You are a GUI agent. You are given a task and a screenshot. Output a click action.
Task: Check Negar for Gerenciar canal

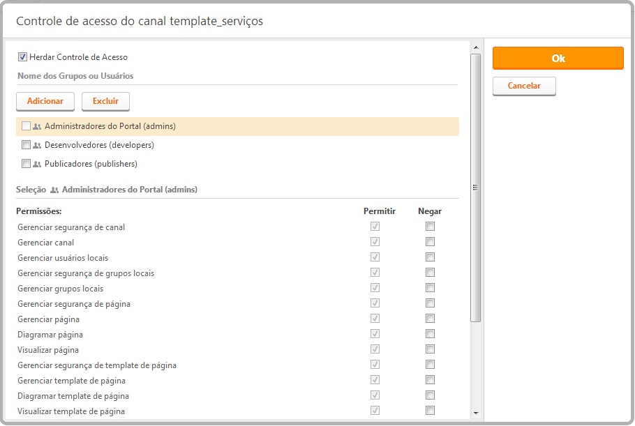(430, 242)
